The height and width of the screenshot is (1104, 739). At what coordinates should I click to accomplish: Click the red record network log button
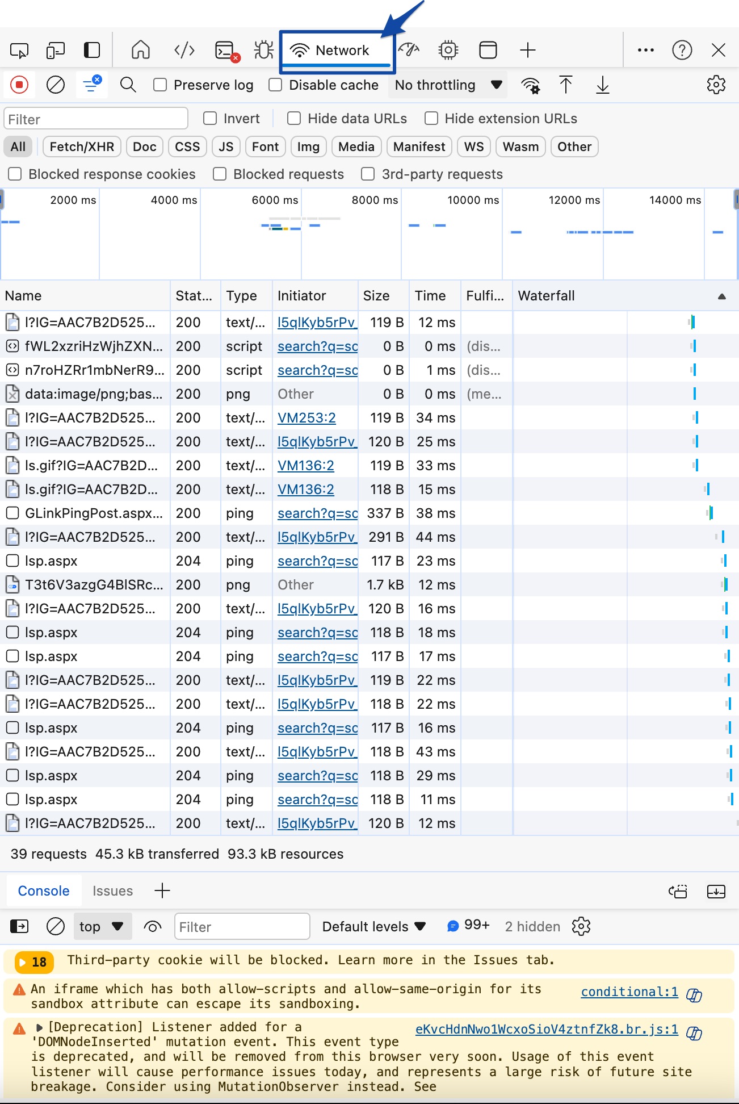coord(19,85)
